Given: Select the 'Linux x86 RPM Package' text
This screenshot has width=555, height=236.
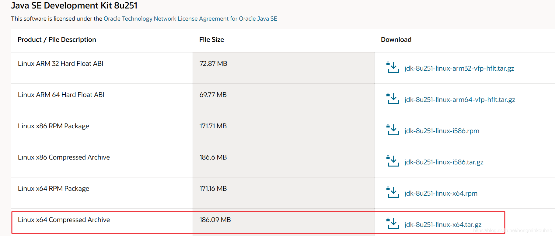Looking at the screenshot, I should tap(54, 126).
